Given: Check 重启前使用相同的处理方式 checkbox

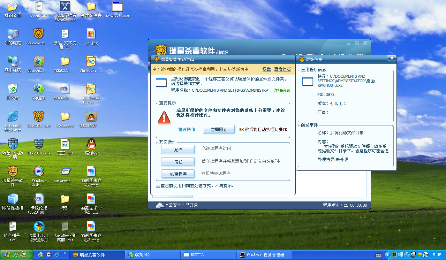Looking at the screenshot, I should [x=158, y=186].
